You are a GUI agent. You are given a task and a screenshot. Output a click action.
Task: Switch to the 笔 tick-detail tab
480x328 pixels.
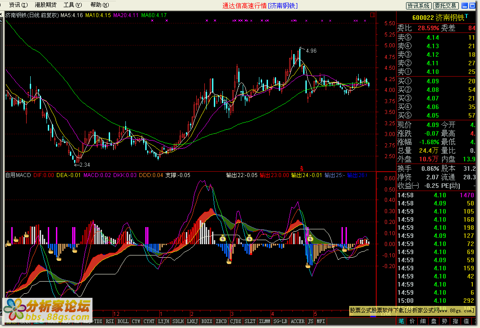pyautogui.click(x=402, y=321)
